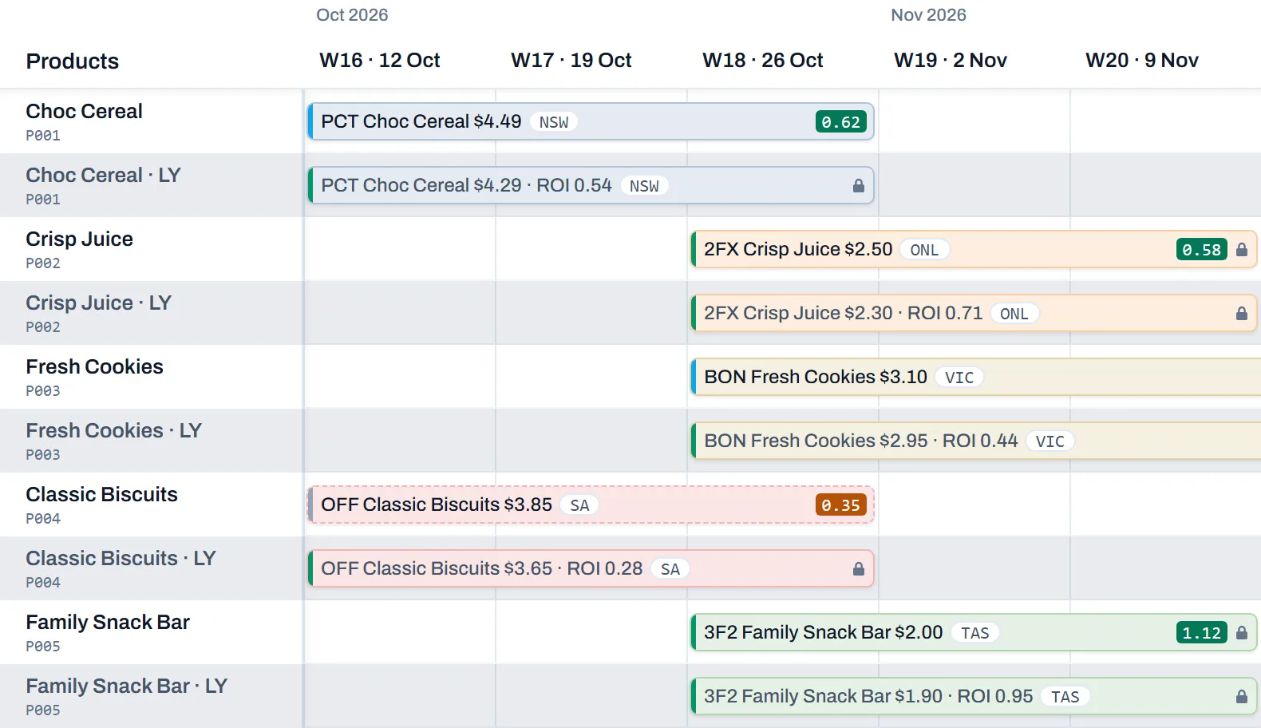Select the draft OFF Classic Biscuits $3.85 bar

pos(591,504)
